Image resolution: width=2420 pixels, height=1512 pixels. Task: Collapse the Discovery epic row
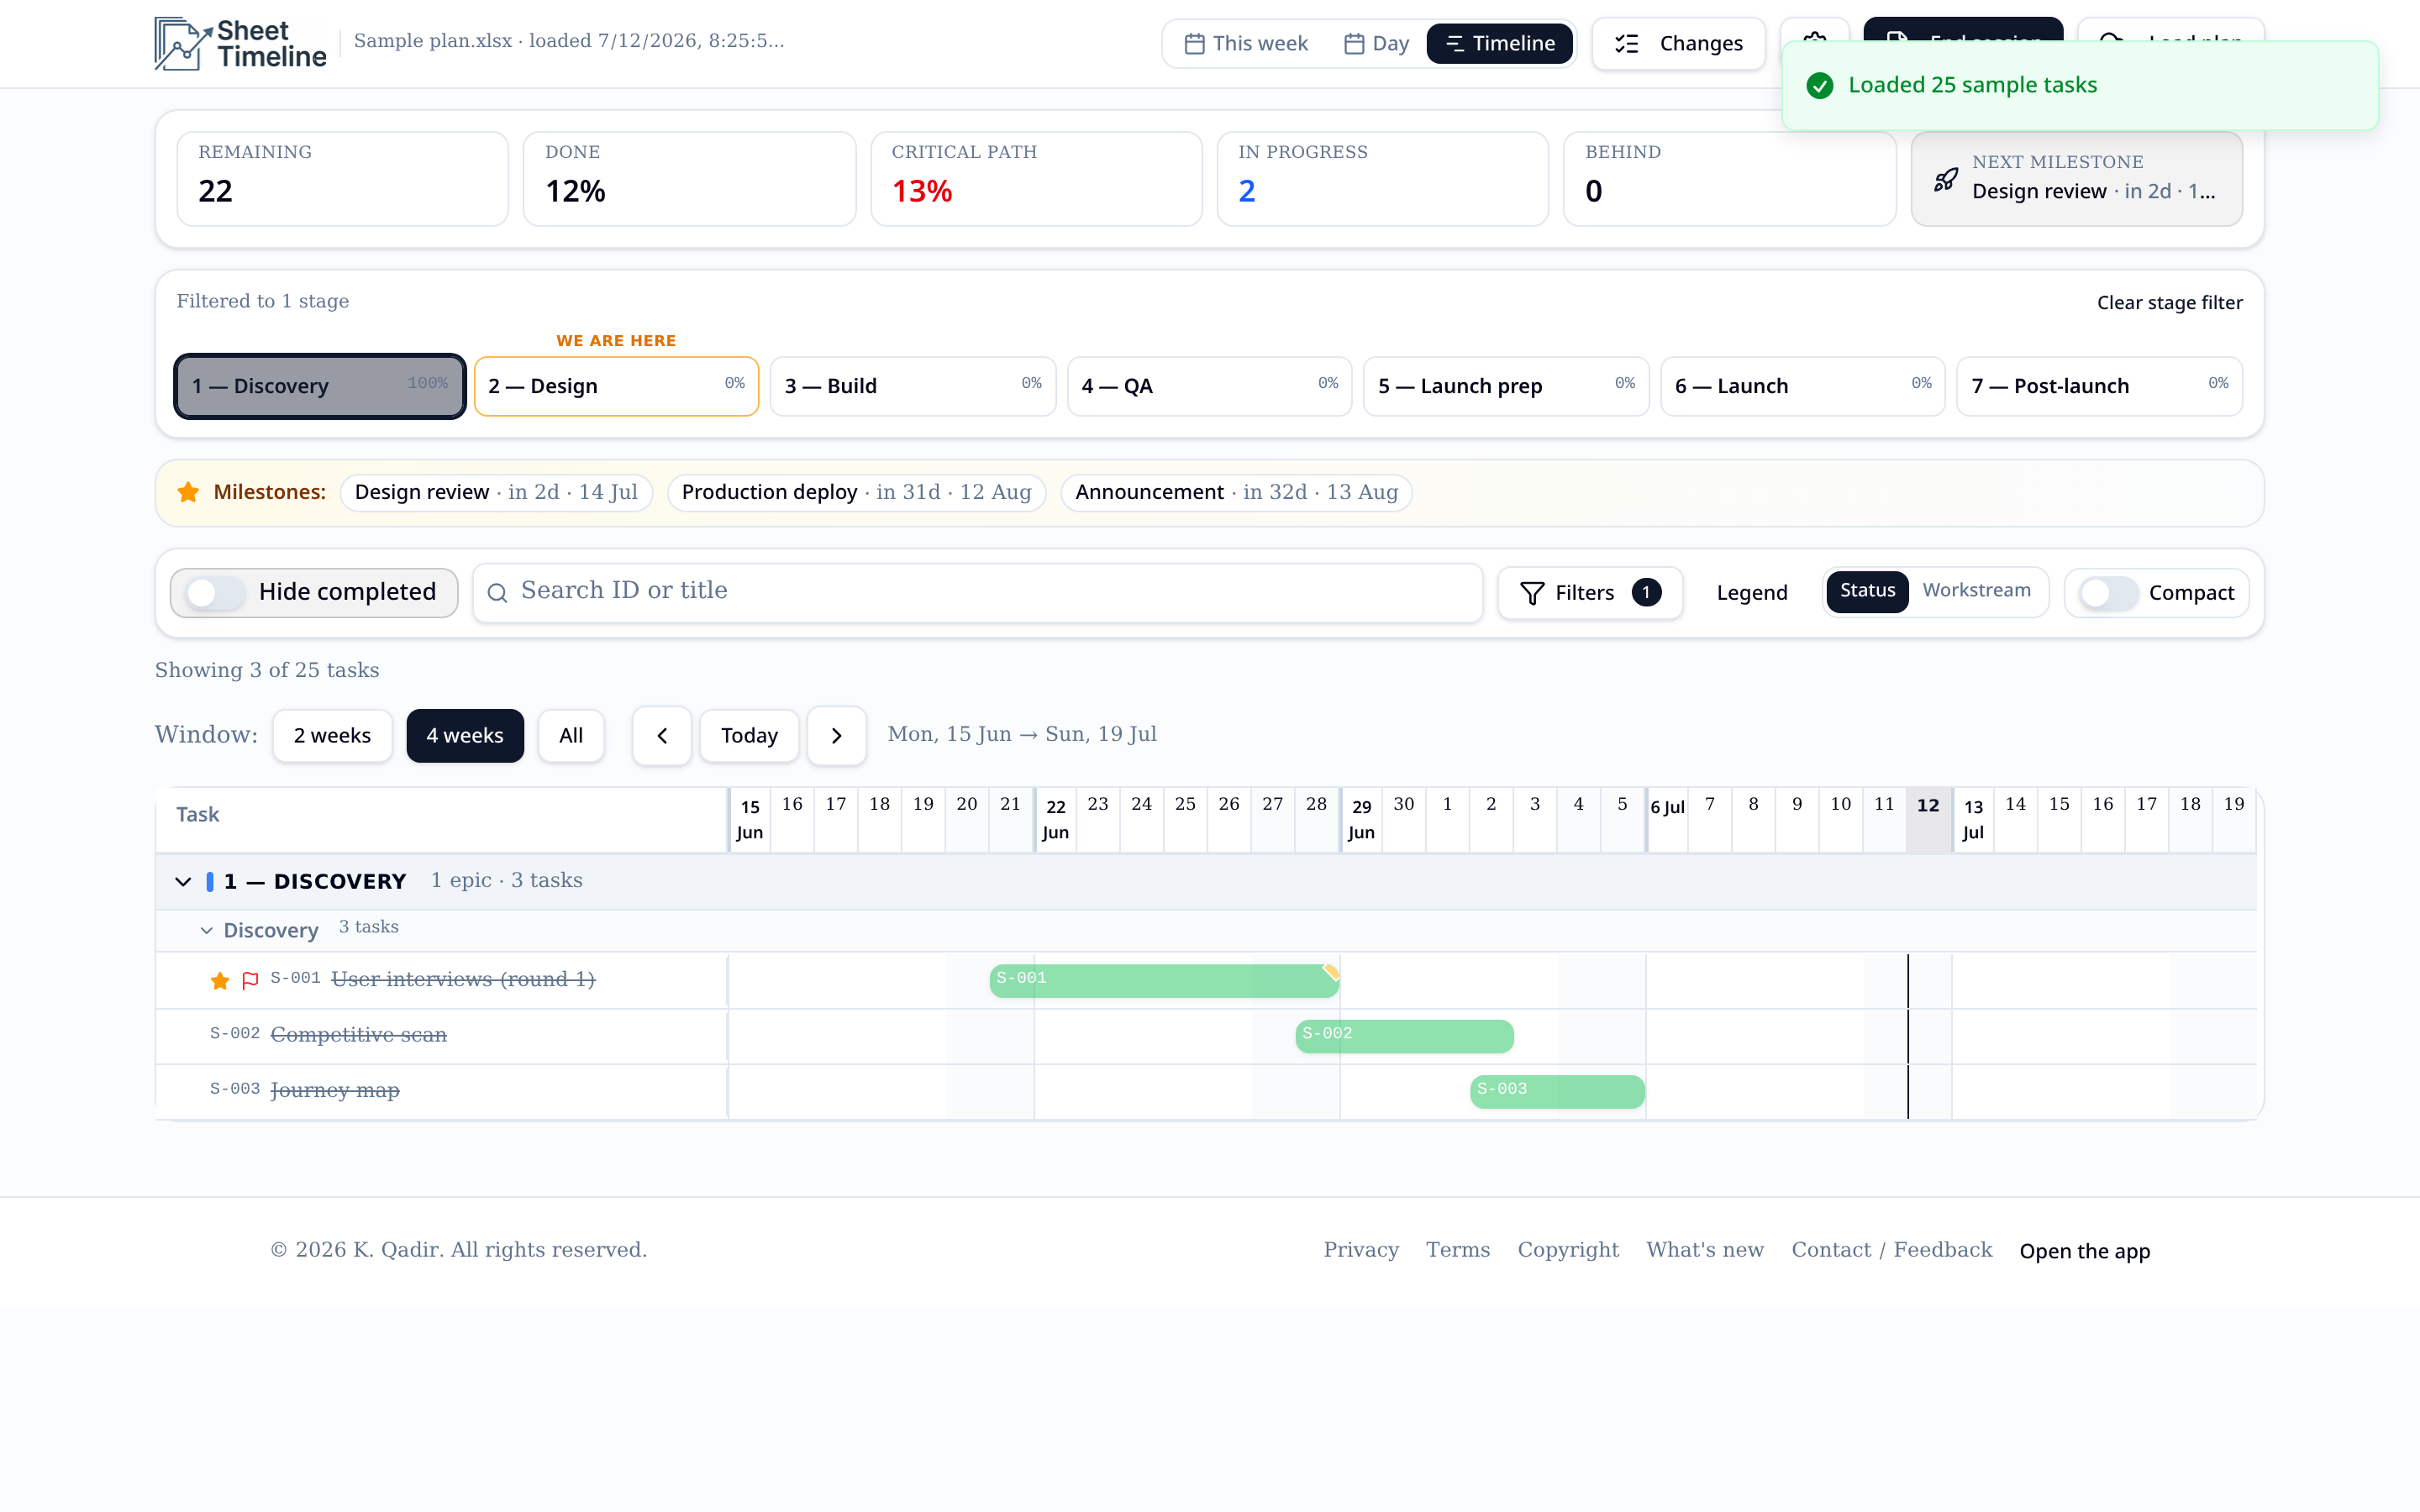[206, 931]
